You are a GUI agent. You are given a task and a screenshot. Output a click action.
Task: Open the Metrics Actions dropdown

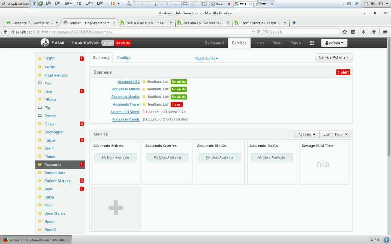coord(306,134)
